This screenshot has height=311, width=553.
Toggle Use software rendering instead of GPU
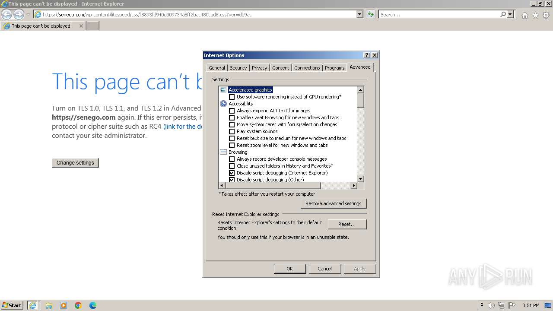tap(232, 97)
